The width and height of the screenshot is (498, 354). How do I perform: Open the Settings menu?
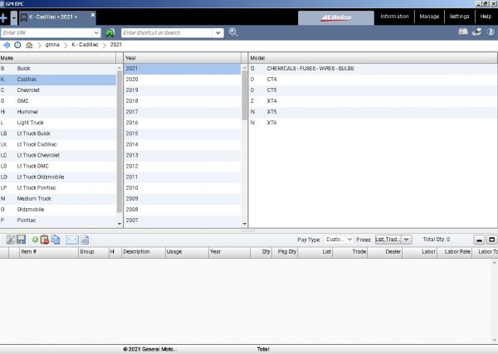point(459,17)
